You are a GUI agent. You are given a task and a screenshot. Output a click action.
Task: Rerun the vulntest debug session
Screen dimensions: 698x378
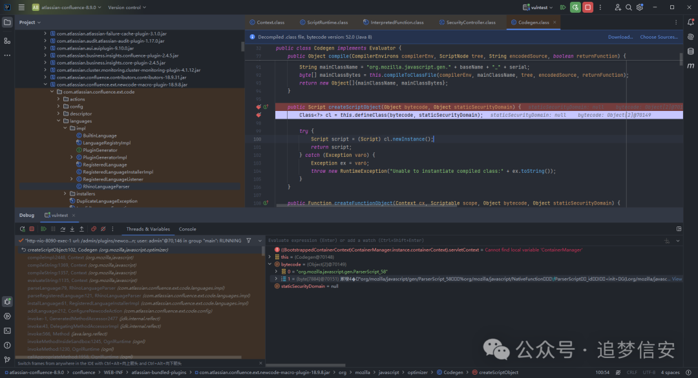click(22, 229)
